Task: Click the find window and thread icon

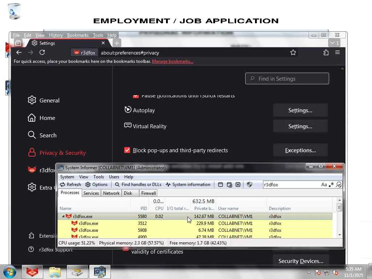Action: 230,185
